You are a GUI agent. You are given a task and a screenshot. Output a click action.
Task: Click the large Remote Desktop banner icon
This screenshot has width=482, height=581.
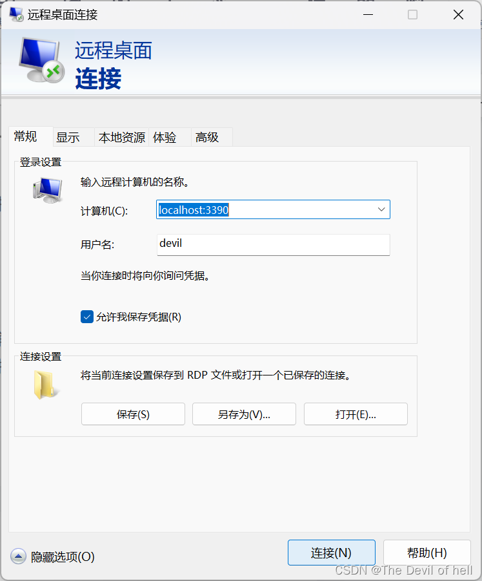pos(41,60)
